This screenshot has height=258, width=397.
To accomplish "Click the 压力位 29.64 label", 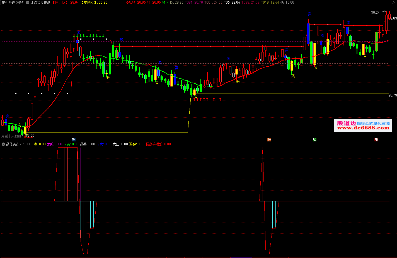I will [66, 3].
